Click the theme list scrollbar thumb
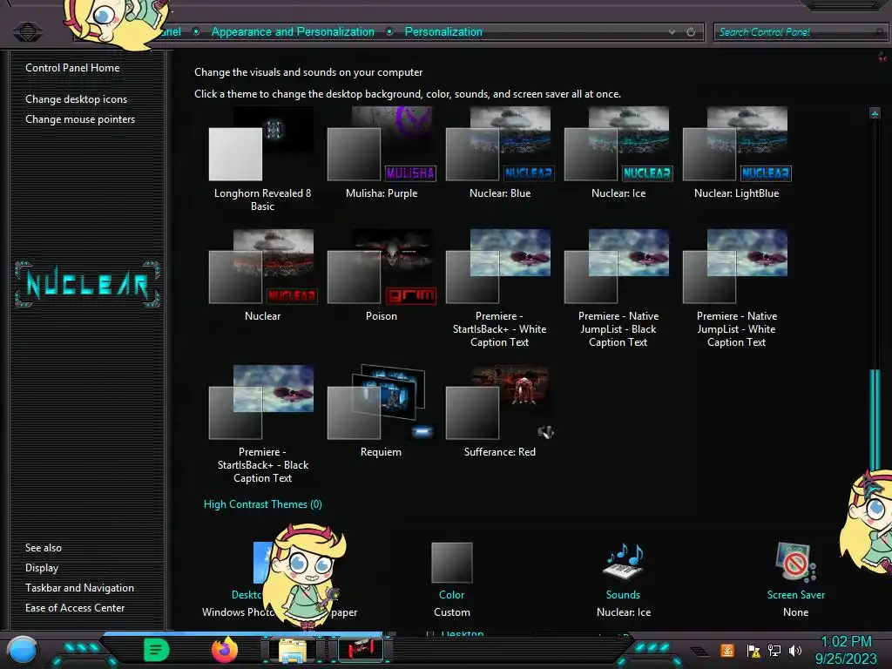 (x=875, y=419)
